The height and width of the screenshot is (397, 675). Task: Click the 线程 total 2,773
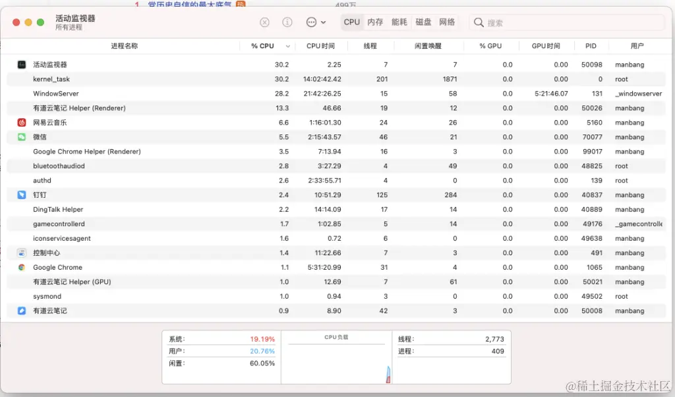494,340
